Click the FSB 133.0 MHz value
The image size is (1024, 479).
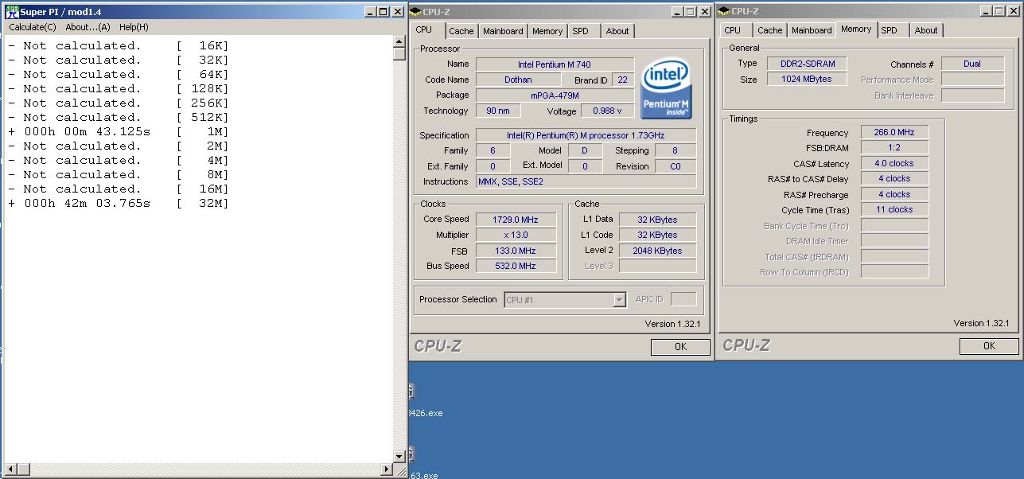click(516, 251)
